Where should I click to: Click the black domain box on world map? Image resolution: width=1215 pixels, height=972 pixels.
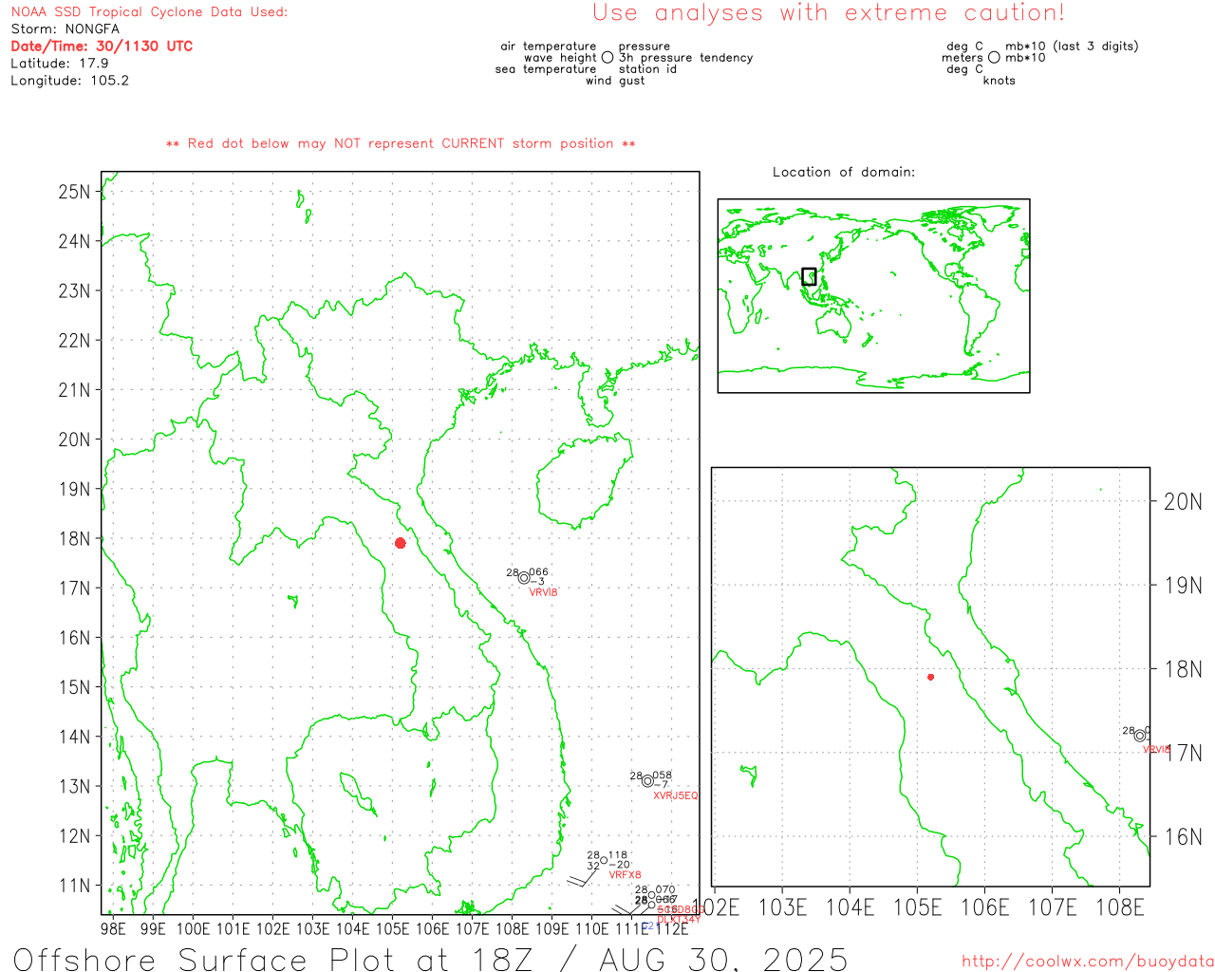pyautogui.click(x=809, y=276)
